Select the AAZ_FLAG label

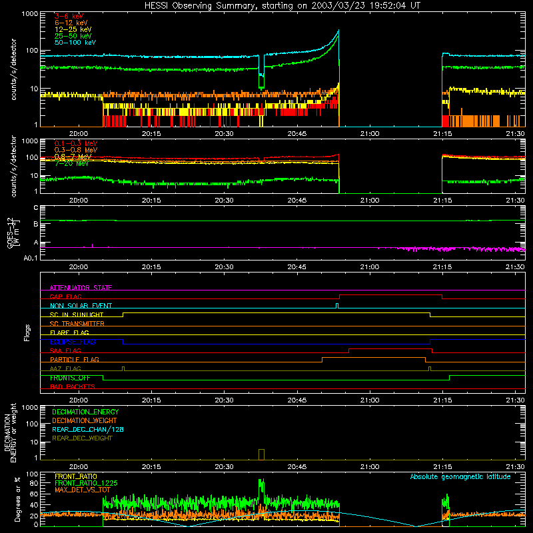tap(65, 368)
